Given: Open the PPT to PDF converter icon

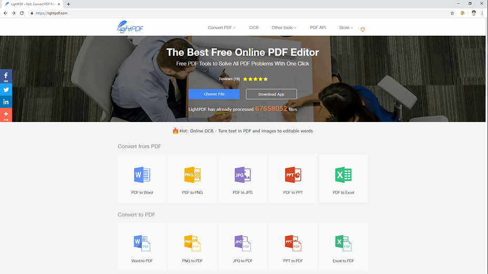Looking at the screenshot, I should pos(293,243).
